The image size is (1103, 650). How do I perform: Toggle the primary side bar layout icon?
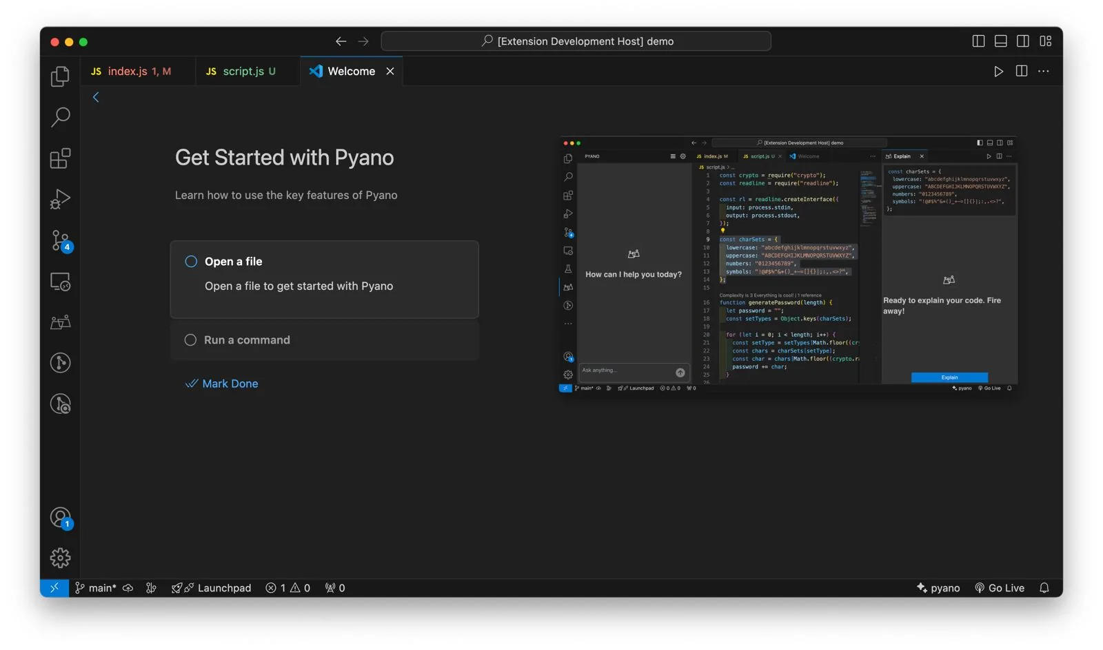pyautogui.click(x=978, y=41)
